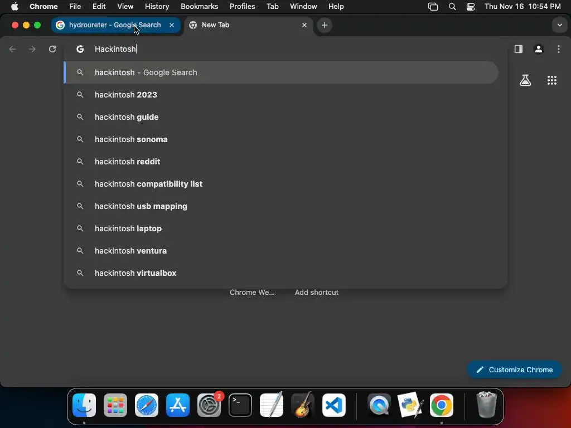Image resolution: width=571 pixels, height=428 pixels.
Task: Click the address bar text Hackintosh
Action: 115,49
